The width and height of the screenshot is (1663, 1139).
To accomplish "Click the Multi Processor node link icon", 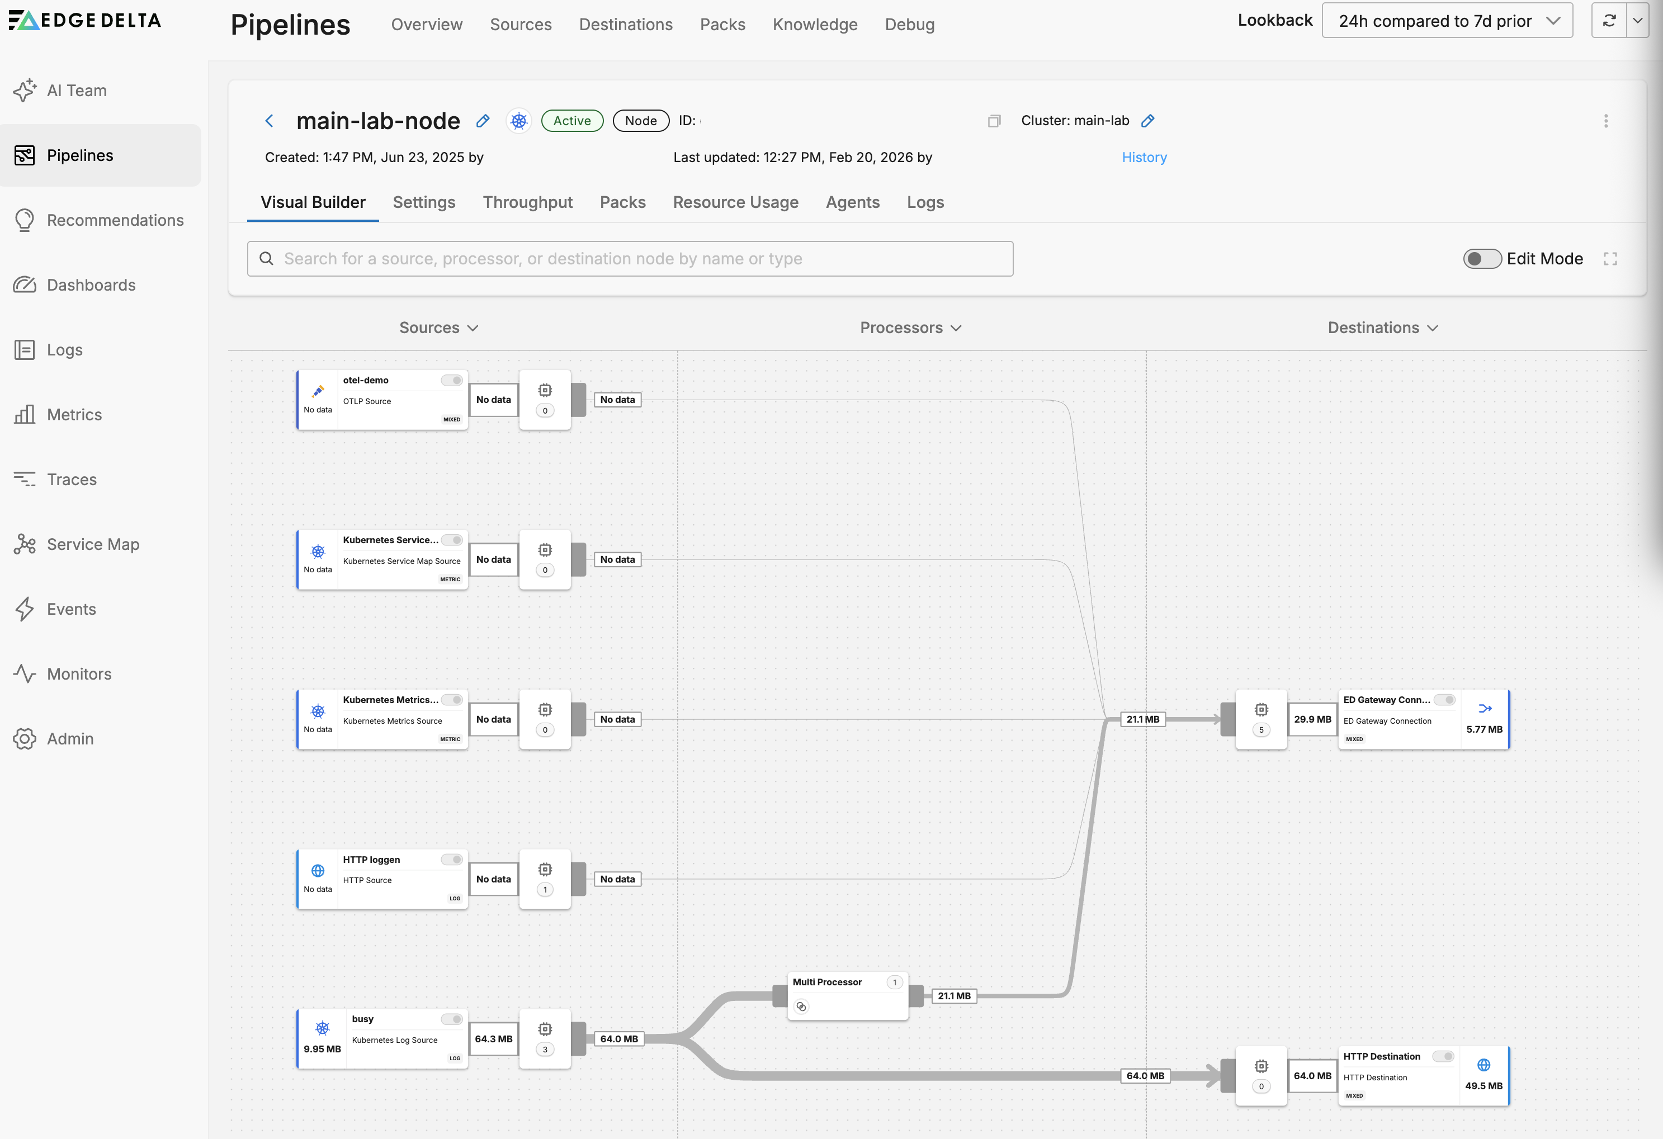I will (x=801, y=1007).
